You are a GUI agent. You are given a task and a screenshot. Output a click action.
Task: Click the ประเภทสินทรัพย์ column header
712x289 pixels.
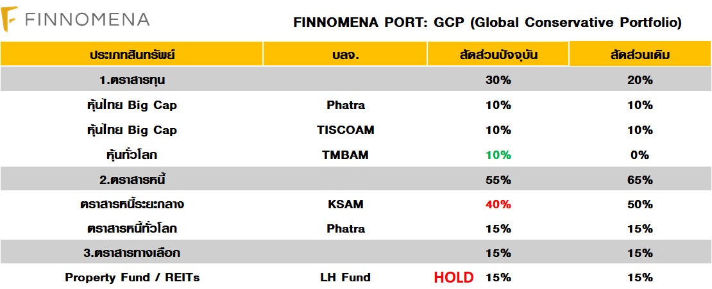pos(132,54)
